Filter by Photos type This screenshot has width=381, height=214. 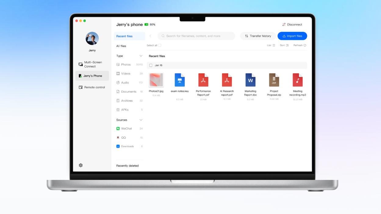coord(129,65)
